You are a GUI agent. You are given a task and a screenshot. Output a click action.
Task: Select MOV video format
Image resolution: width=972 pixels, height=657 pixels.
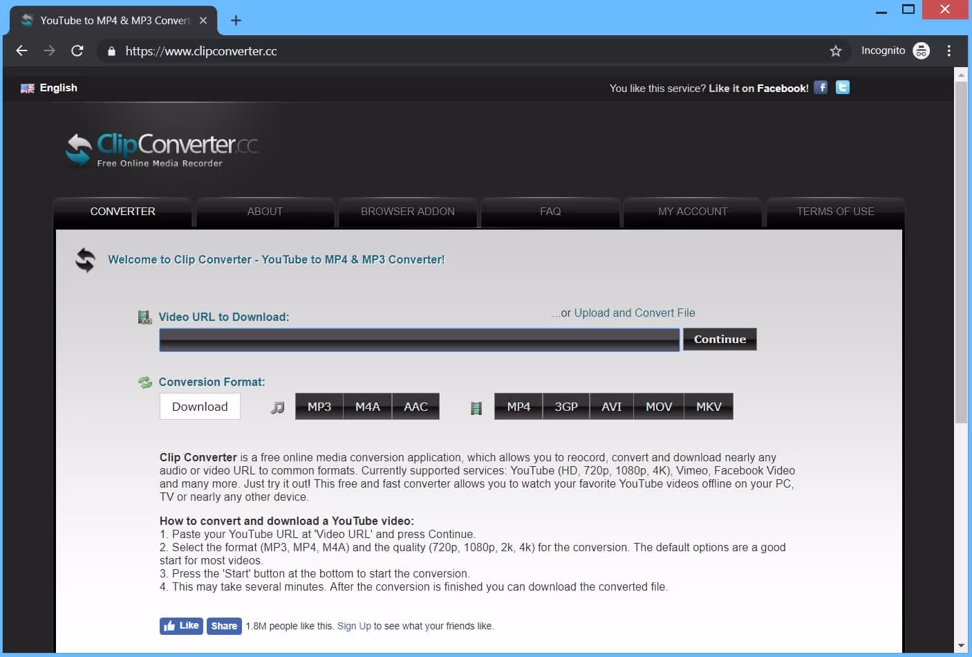[659, 407]
